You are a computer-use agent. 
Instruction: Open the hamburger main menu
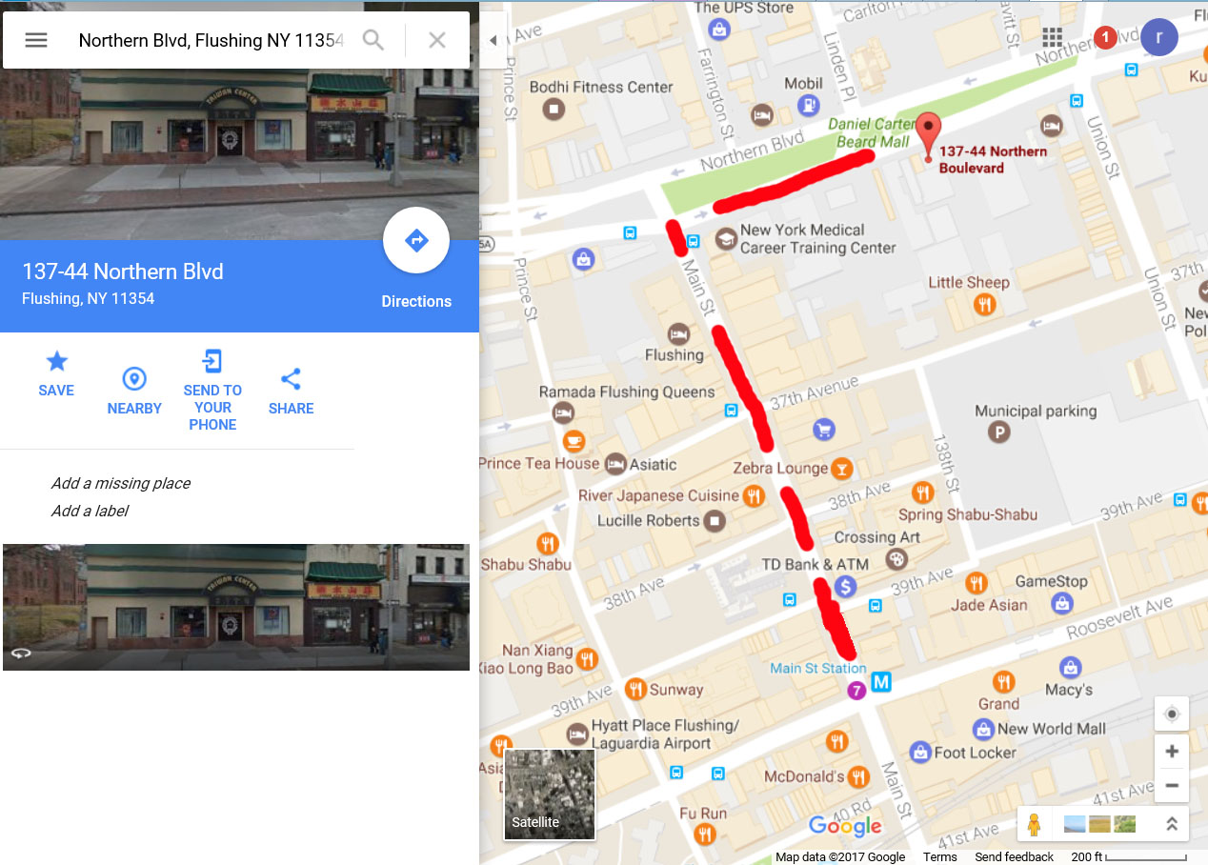(36, 40)
